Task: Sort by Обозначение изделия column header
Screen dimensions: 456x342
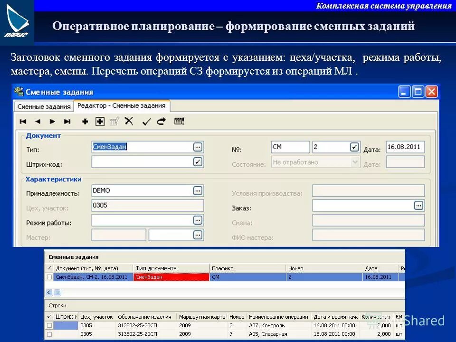Action: [146, 317]
